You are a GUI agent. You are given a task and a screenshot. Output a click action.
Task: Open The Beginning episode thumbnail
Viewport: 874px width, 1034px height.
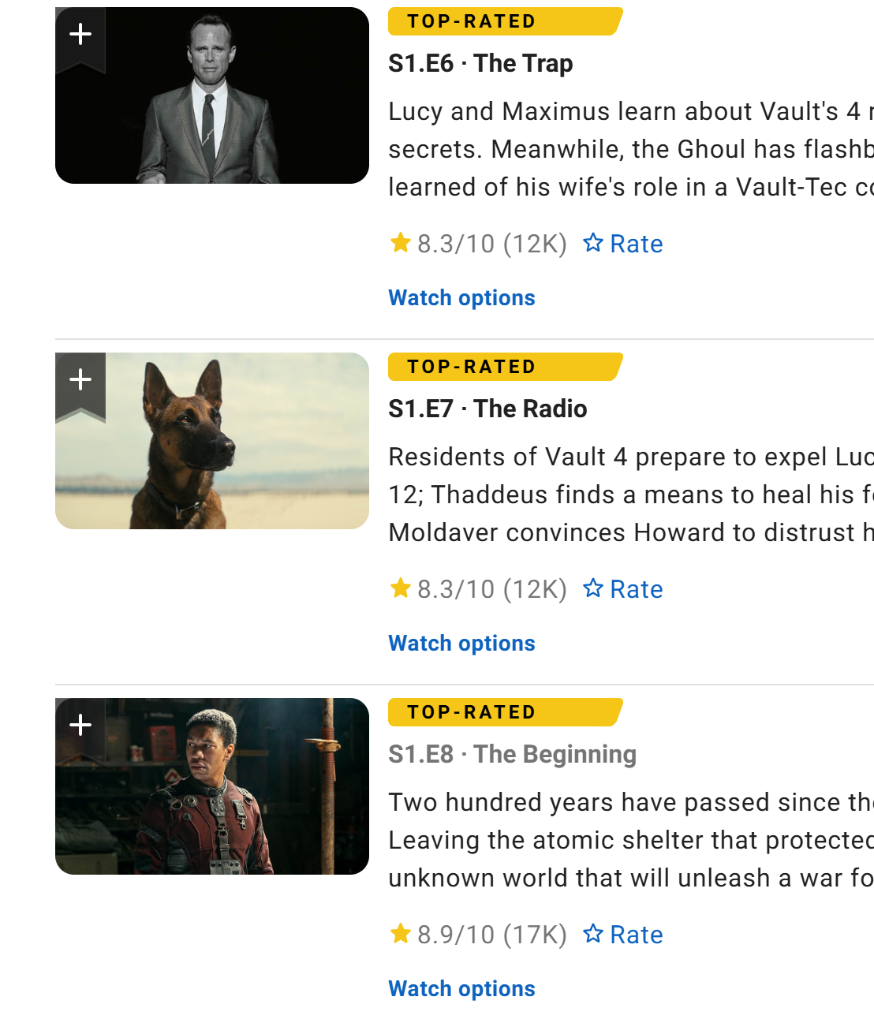212,786
